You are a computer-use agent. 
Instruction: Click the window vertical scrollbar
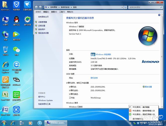[162, 57]
